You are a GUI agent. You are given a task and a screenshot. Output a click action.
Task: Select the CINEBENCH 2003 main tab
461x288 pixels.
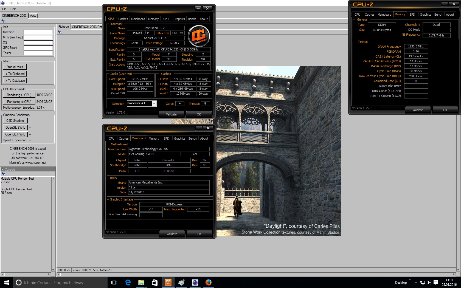[14, 16]
